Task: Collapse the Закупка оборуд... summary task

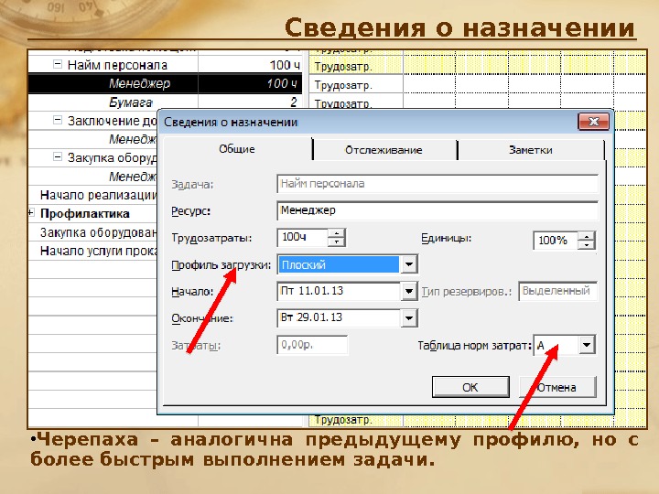Action: (x=58, y=156)
